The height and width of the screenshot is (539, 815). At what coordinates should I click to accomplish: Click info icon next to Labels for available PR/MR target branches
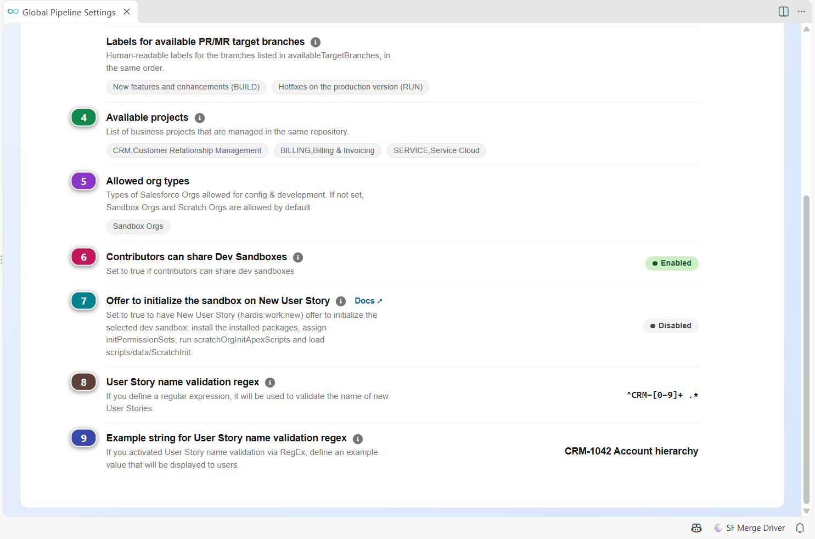click(x=316, y=42)
